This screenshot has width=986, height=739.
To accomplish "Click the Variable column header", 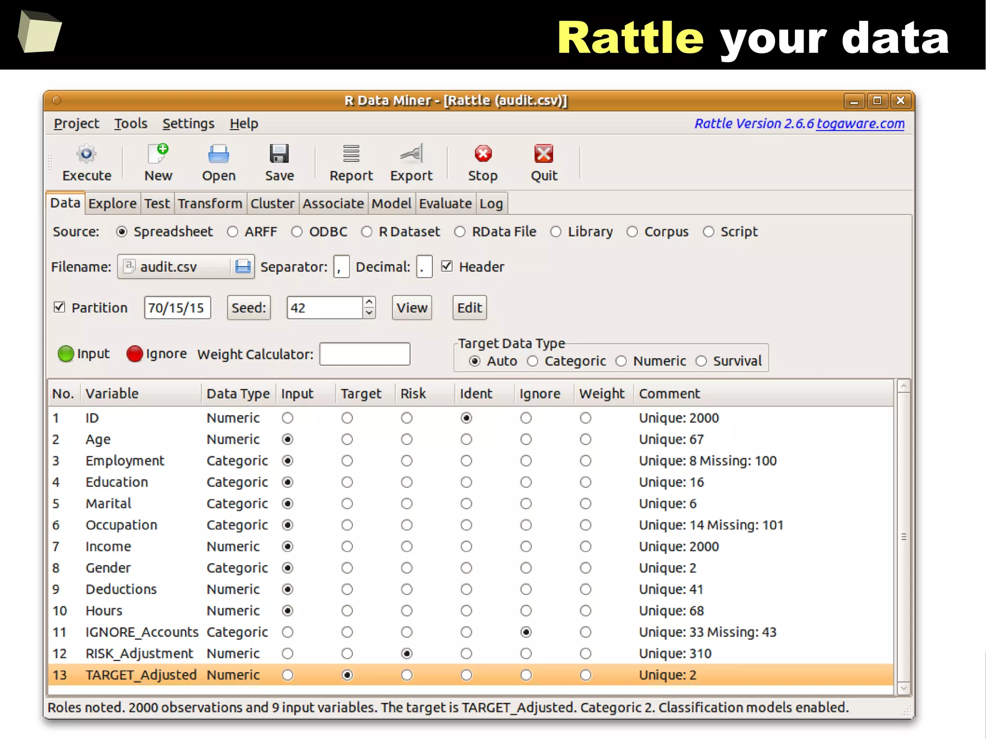I will [x=142, y=394].
